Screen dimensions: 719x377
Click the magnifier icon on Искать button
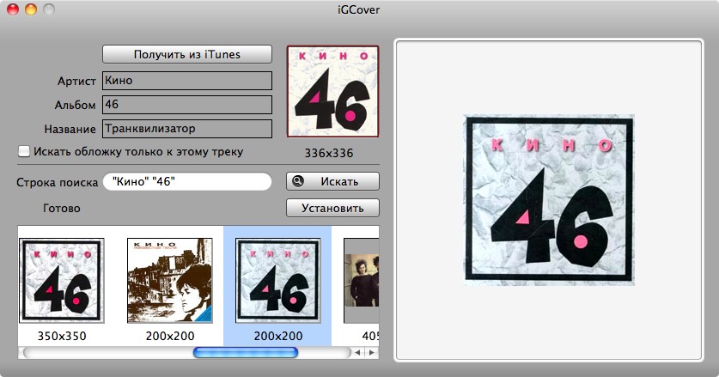tap(298, 181)
